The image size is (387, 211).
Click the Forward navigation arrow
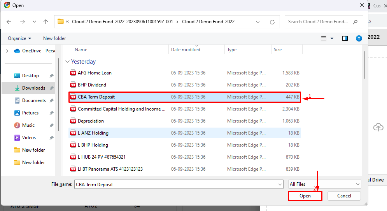(23, 22)
